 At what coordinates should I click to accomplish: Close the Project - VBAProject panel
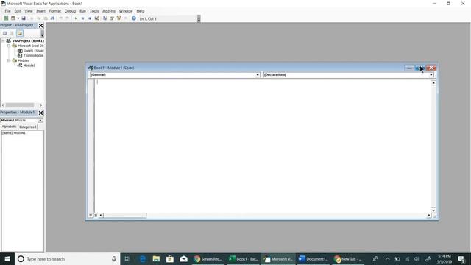click(41, 26)
